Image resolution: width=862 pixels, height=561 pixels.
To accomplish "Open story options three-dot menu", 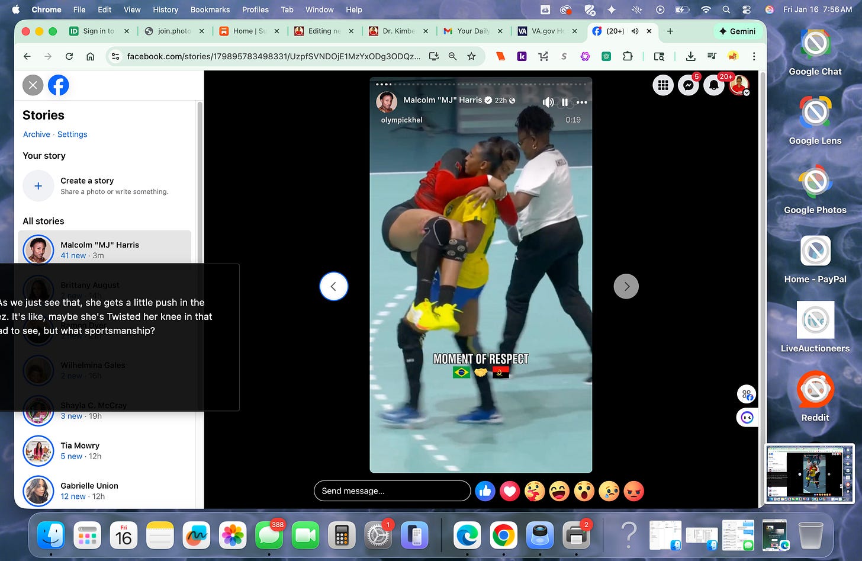I will click(582, 102).
